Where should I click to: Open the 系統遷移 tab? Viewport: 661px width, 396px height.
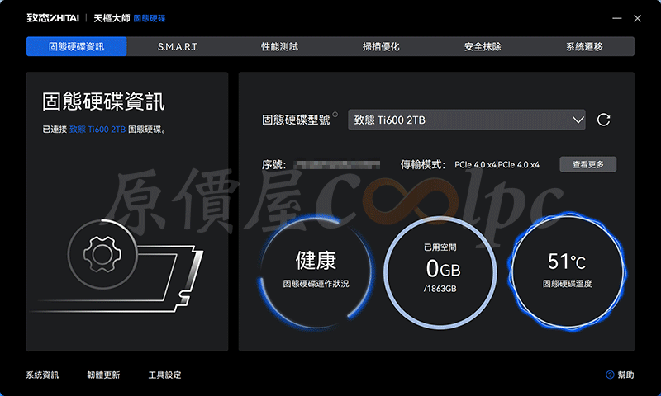tap(584, 47)
